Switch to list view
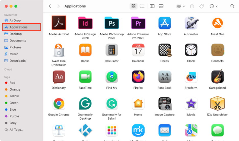 point(142,6)
